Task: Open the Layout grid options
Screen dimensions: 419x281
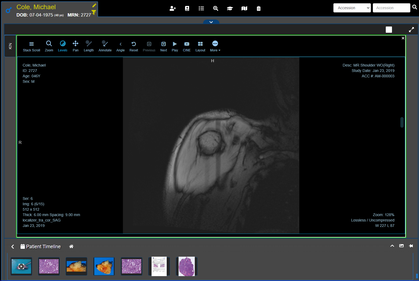Action: coord(200,46)
